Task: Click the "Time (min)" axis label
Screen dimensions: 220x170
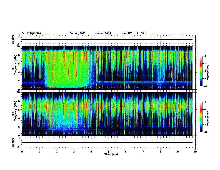Action: pos(111,154)
